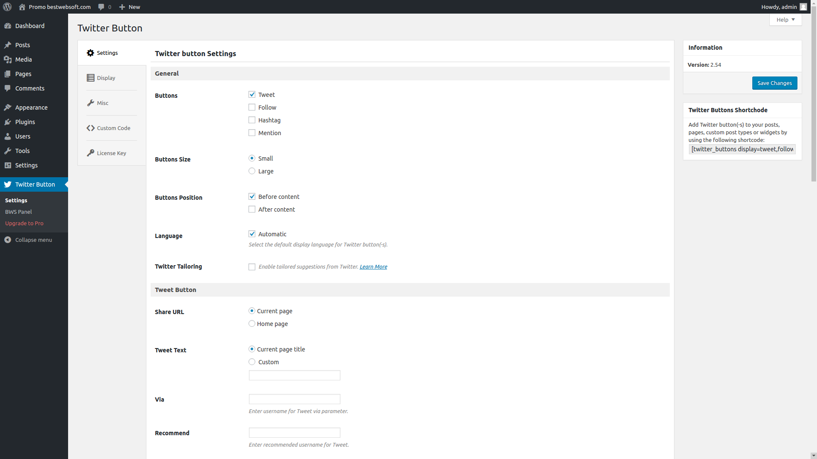The height and width of the screenshot is (459, 817).
Task: Enable the Follow button checkbox
Action: 252,108
